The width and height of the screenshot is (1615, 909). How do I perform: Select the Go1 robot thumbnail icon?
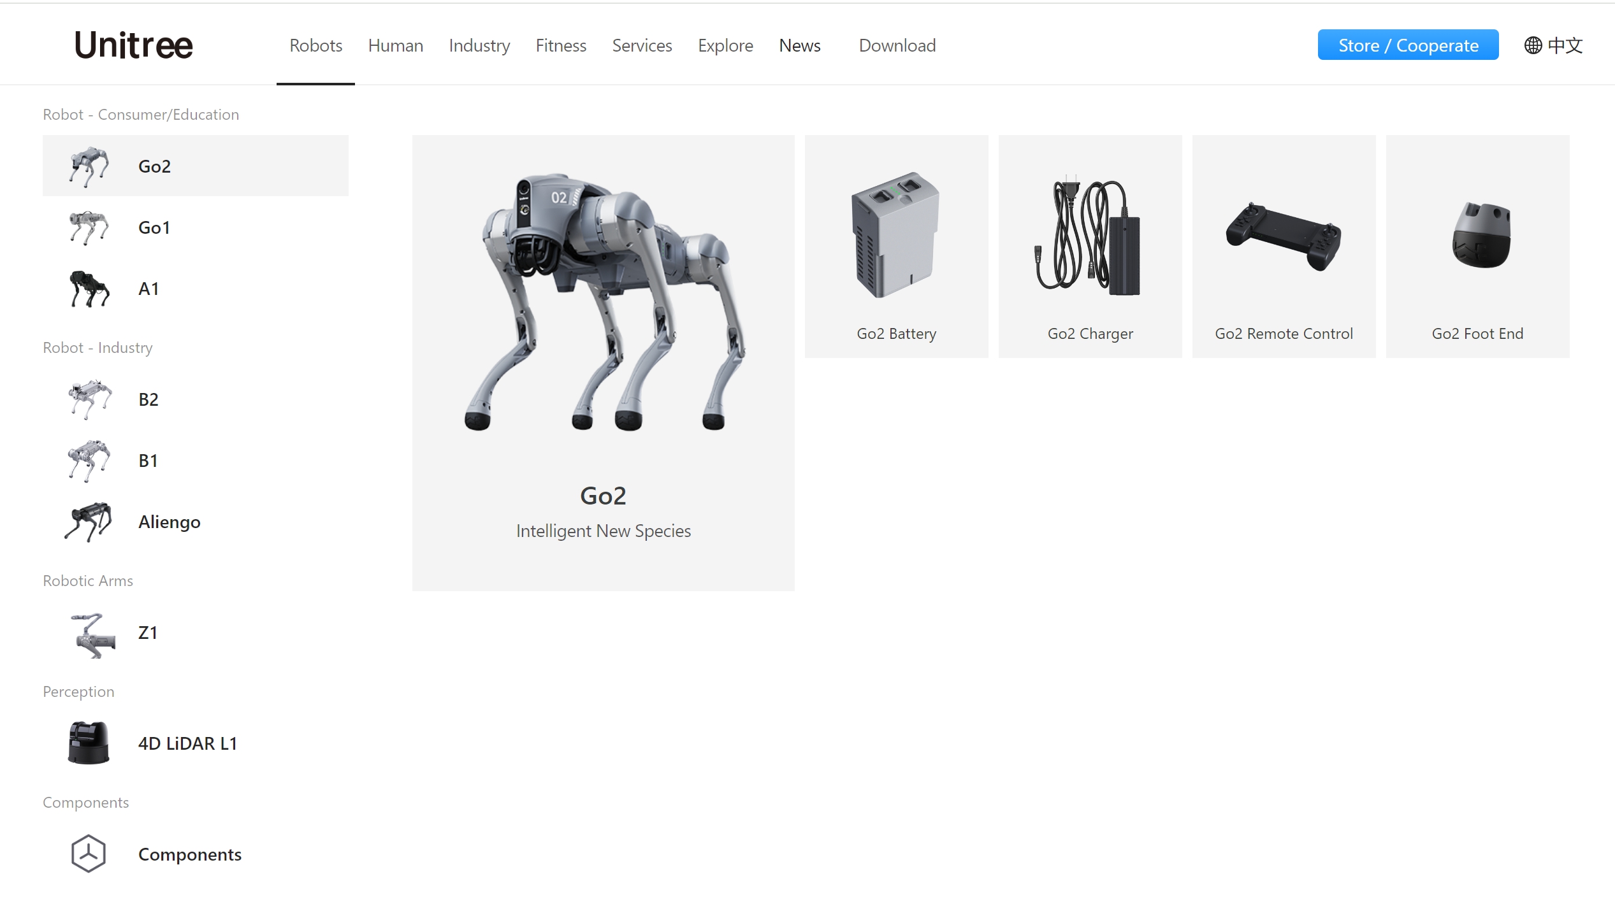click(89, 227)
